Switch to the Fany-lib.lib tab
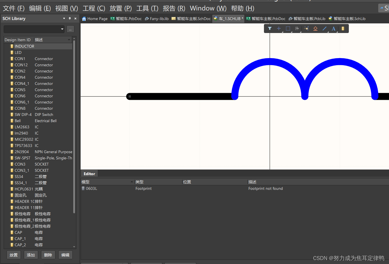Viewport: 389px width, 264px height. click(157, 19)
